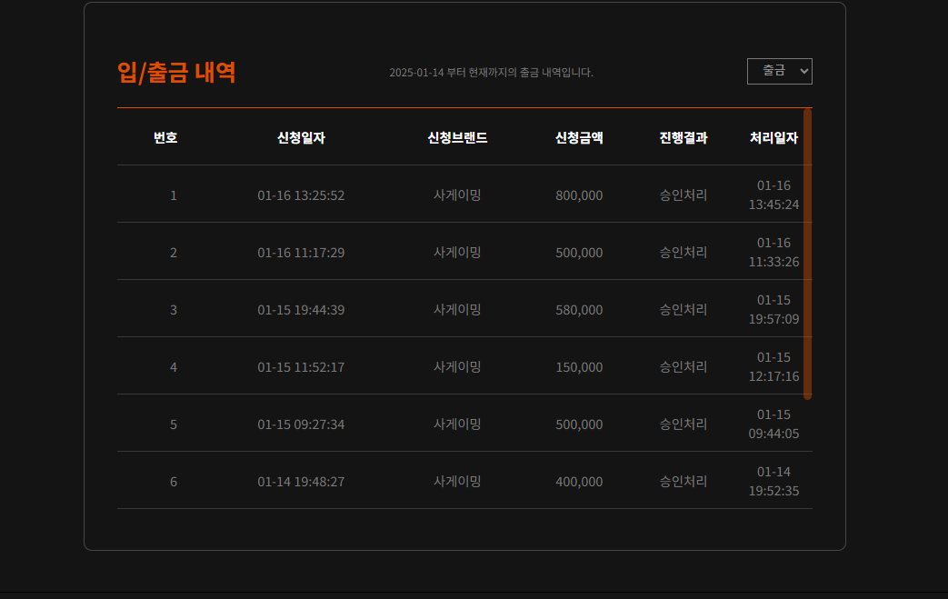Click the amount 580,000

pyautogui.click(x=579, y=310)
